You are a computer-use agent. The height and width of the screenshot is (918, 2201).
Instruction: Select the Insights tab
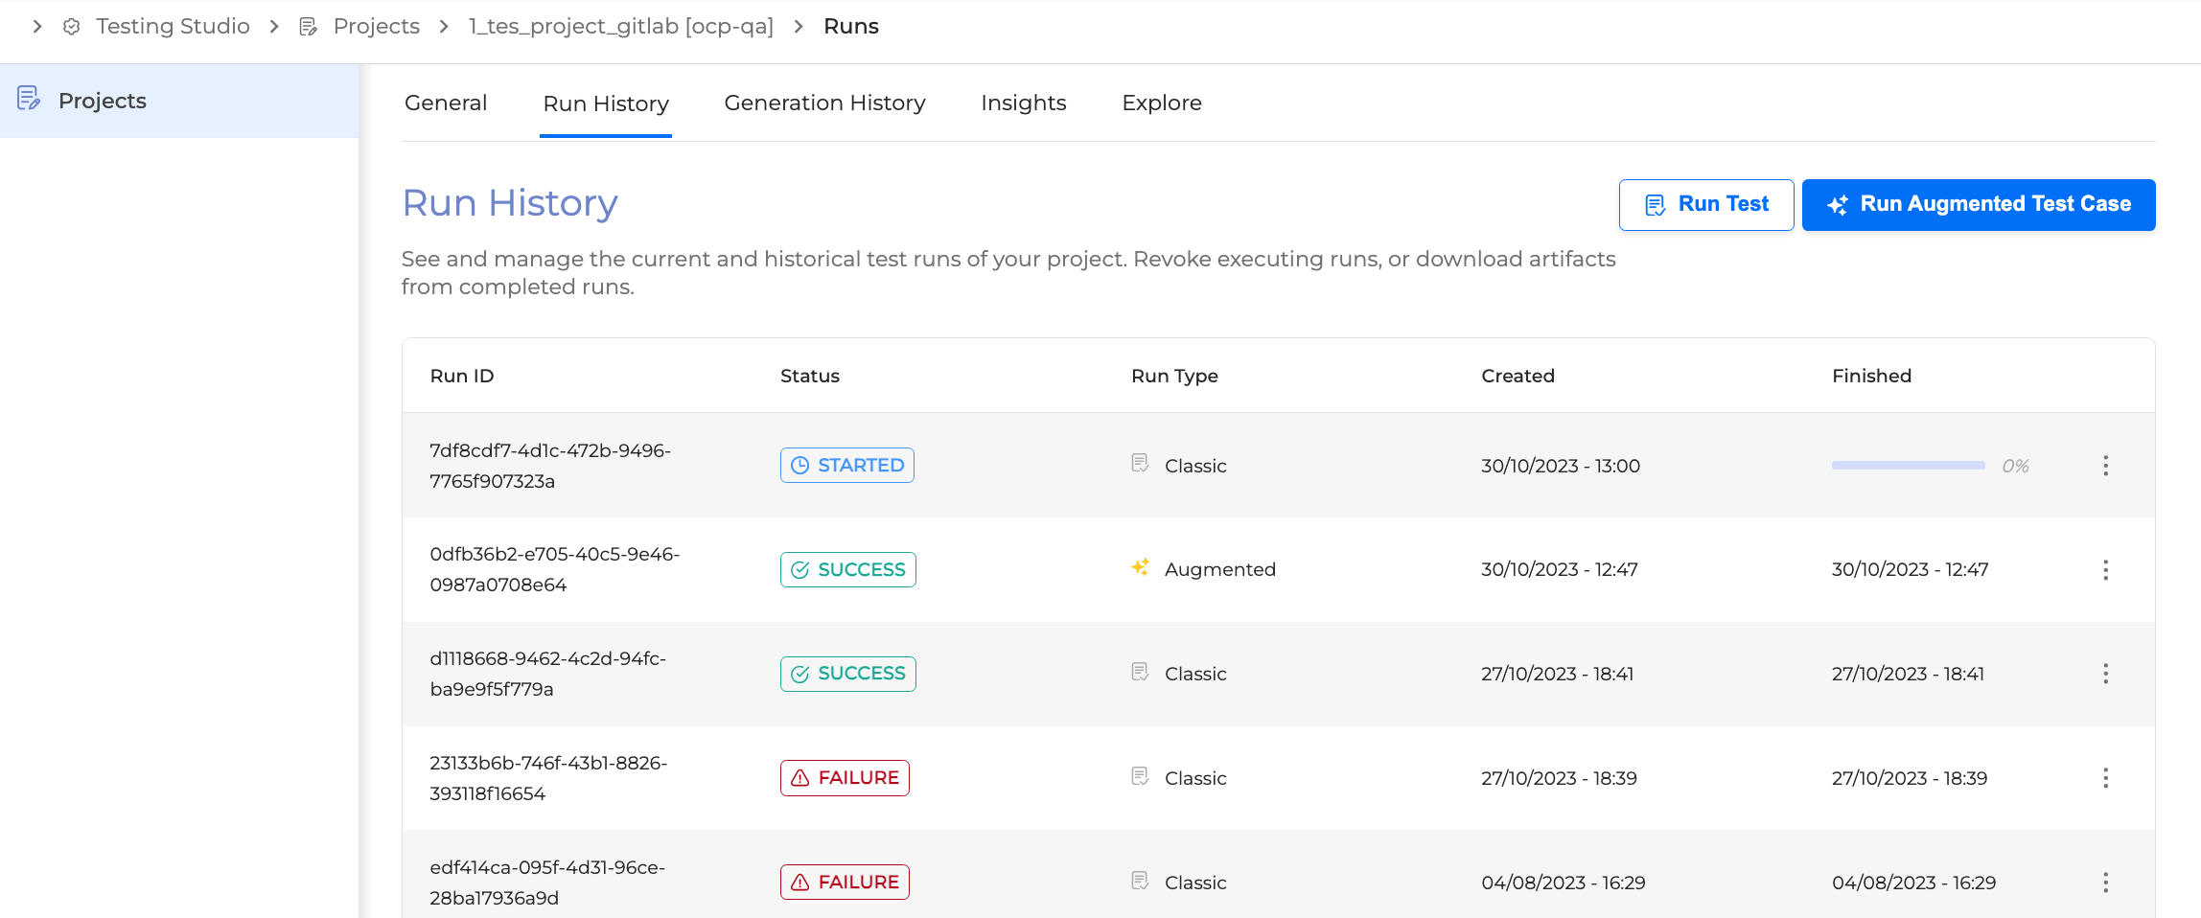[x=1023, y=103]
